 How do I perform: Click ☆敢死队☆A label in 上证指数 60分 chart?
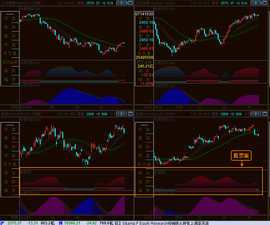point(165,9)
